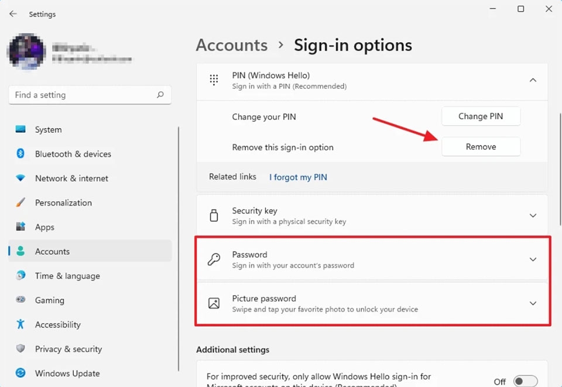
Task: Click the Personalization paintbrush icon
Action: coord(21,203)
